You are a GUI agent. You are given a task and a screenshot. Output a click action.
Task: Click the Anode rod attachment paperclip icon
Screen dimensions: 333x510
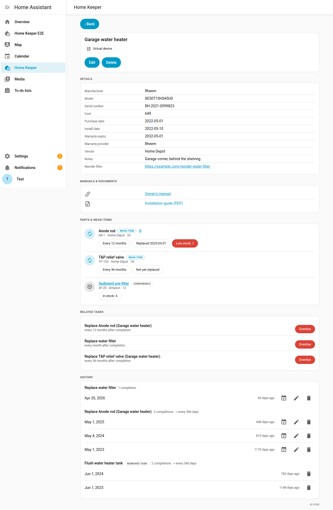click(x=140, y=231)
